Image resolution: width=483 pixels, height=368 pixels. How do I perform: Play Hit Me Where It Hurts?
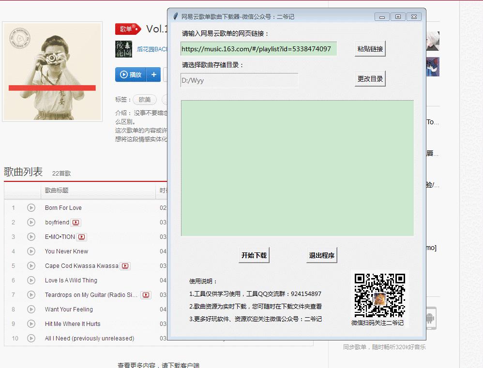click(31, 324)
